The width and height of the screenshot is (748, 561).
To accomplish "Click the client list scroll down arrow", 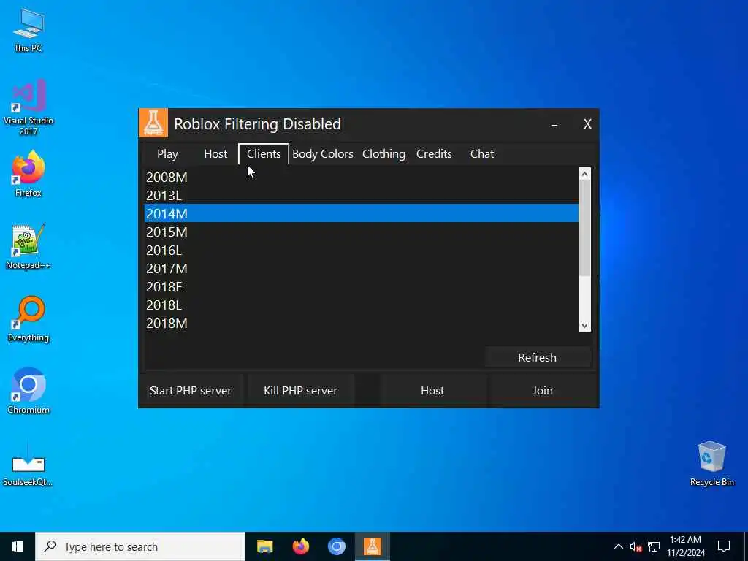I will (x=585, y=325).
